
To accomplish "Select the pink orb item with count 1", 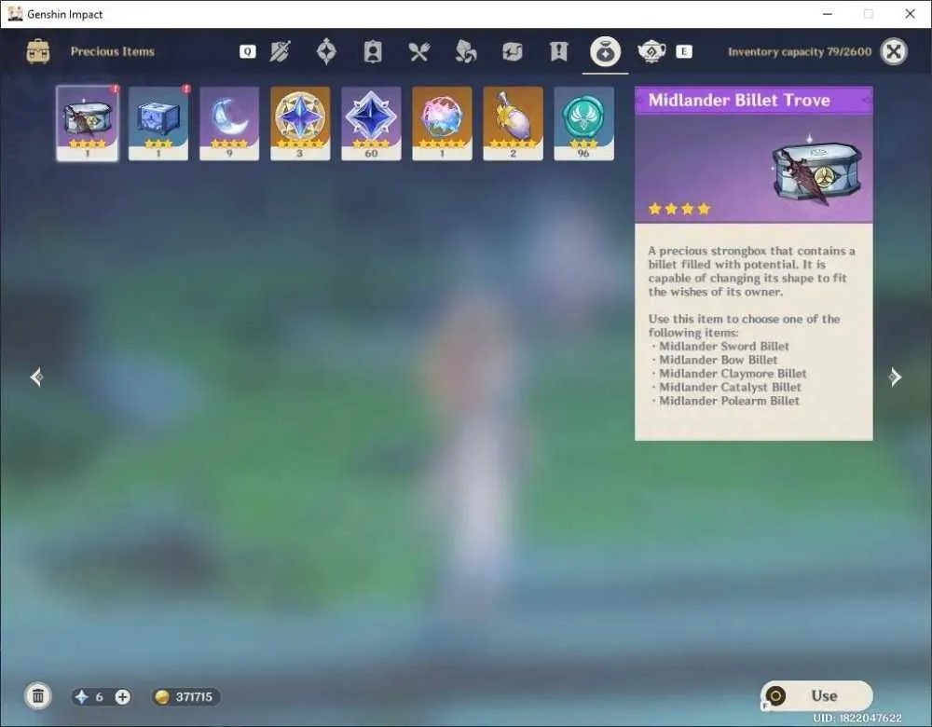I will tap(442, 123).
